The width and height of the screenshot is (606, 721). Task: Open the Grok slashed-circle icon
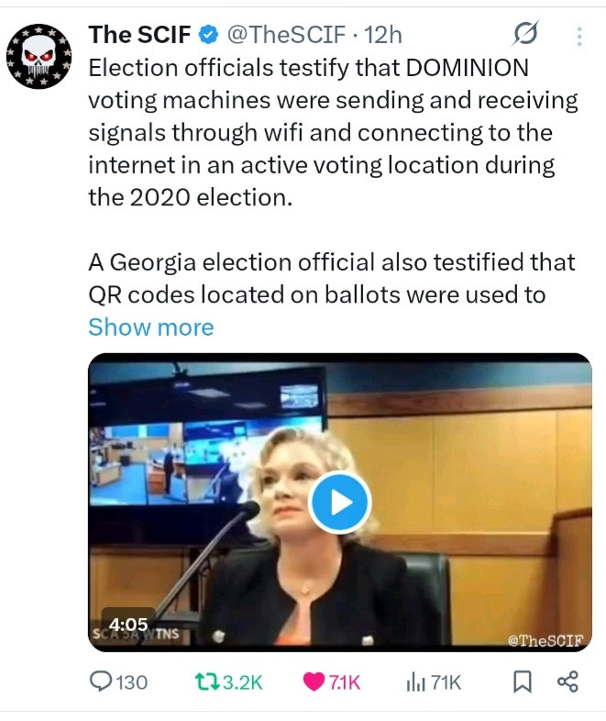coord(526,37)
